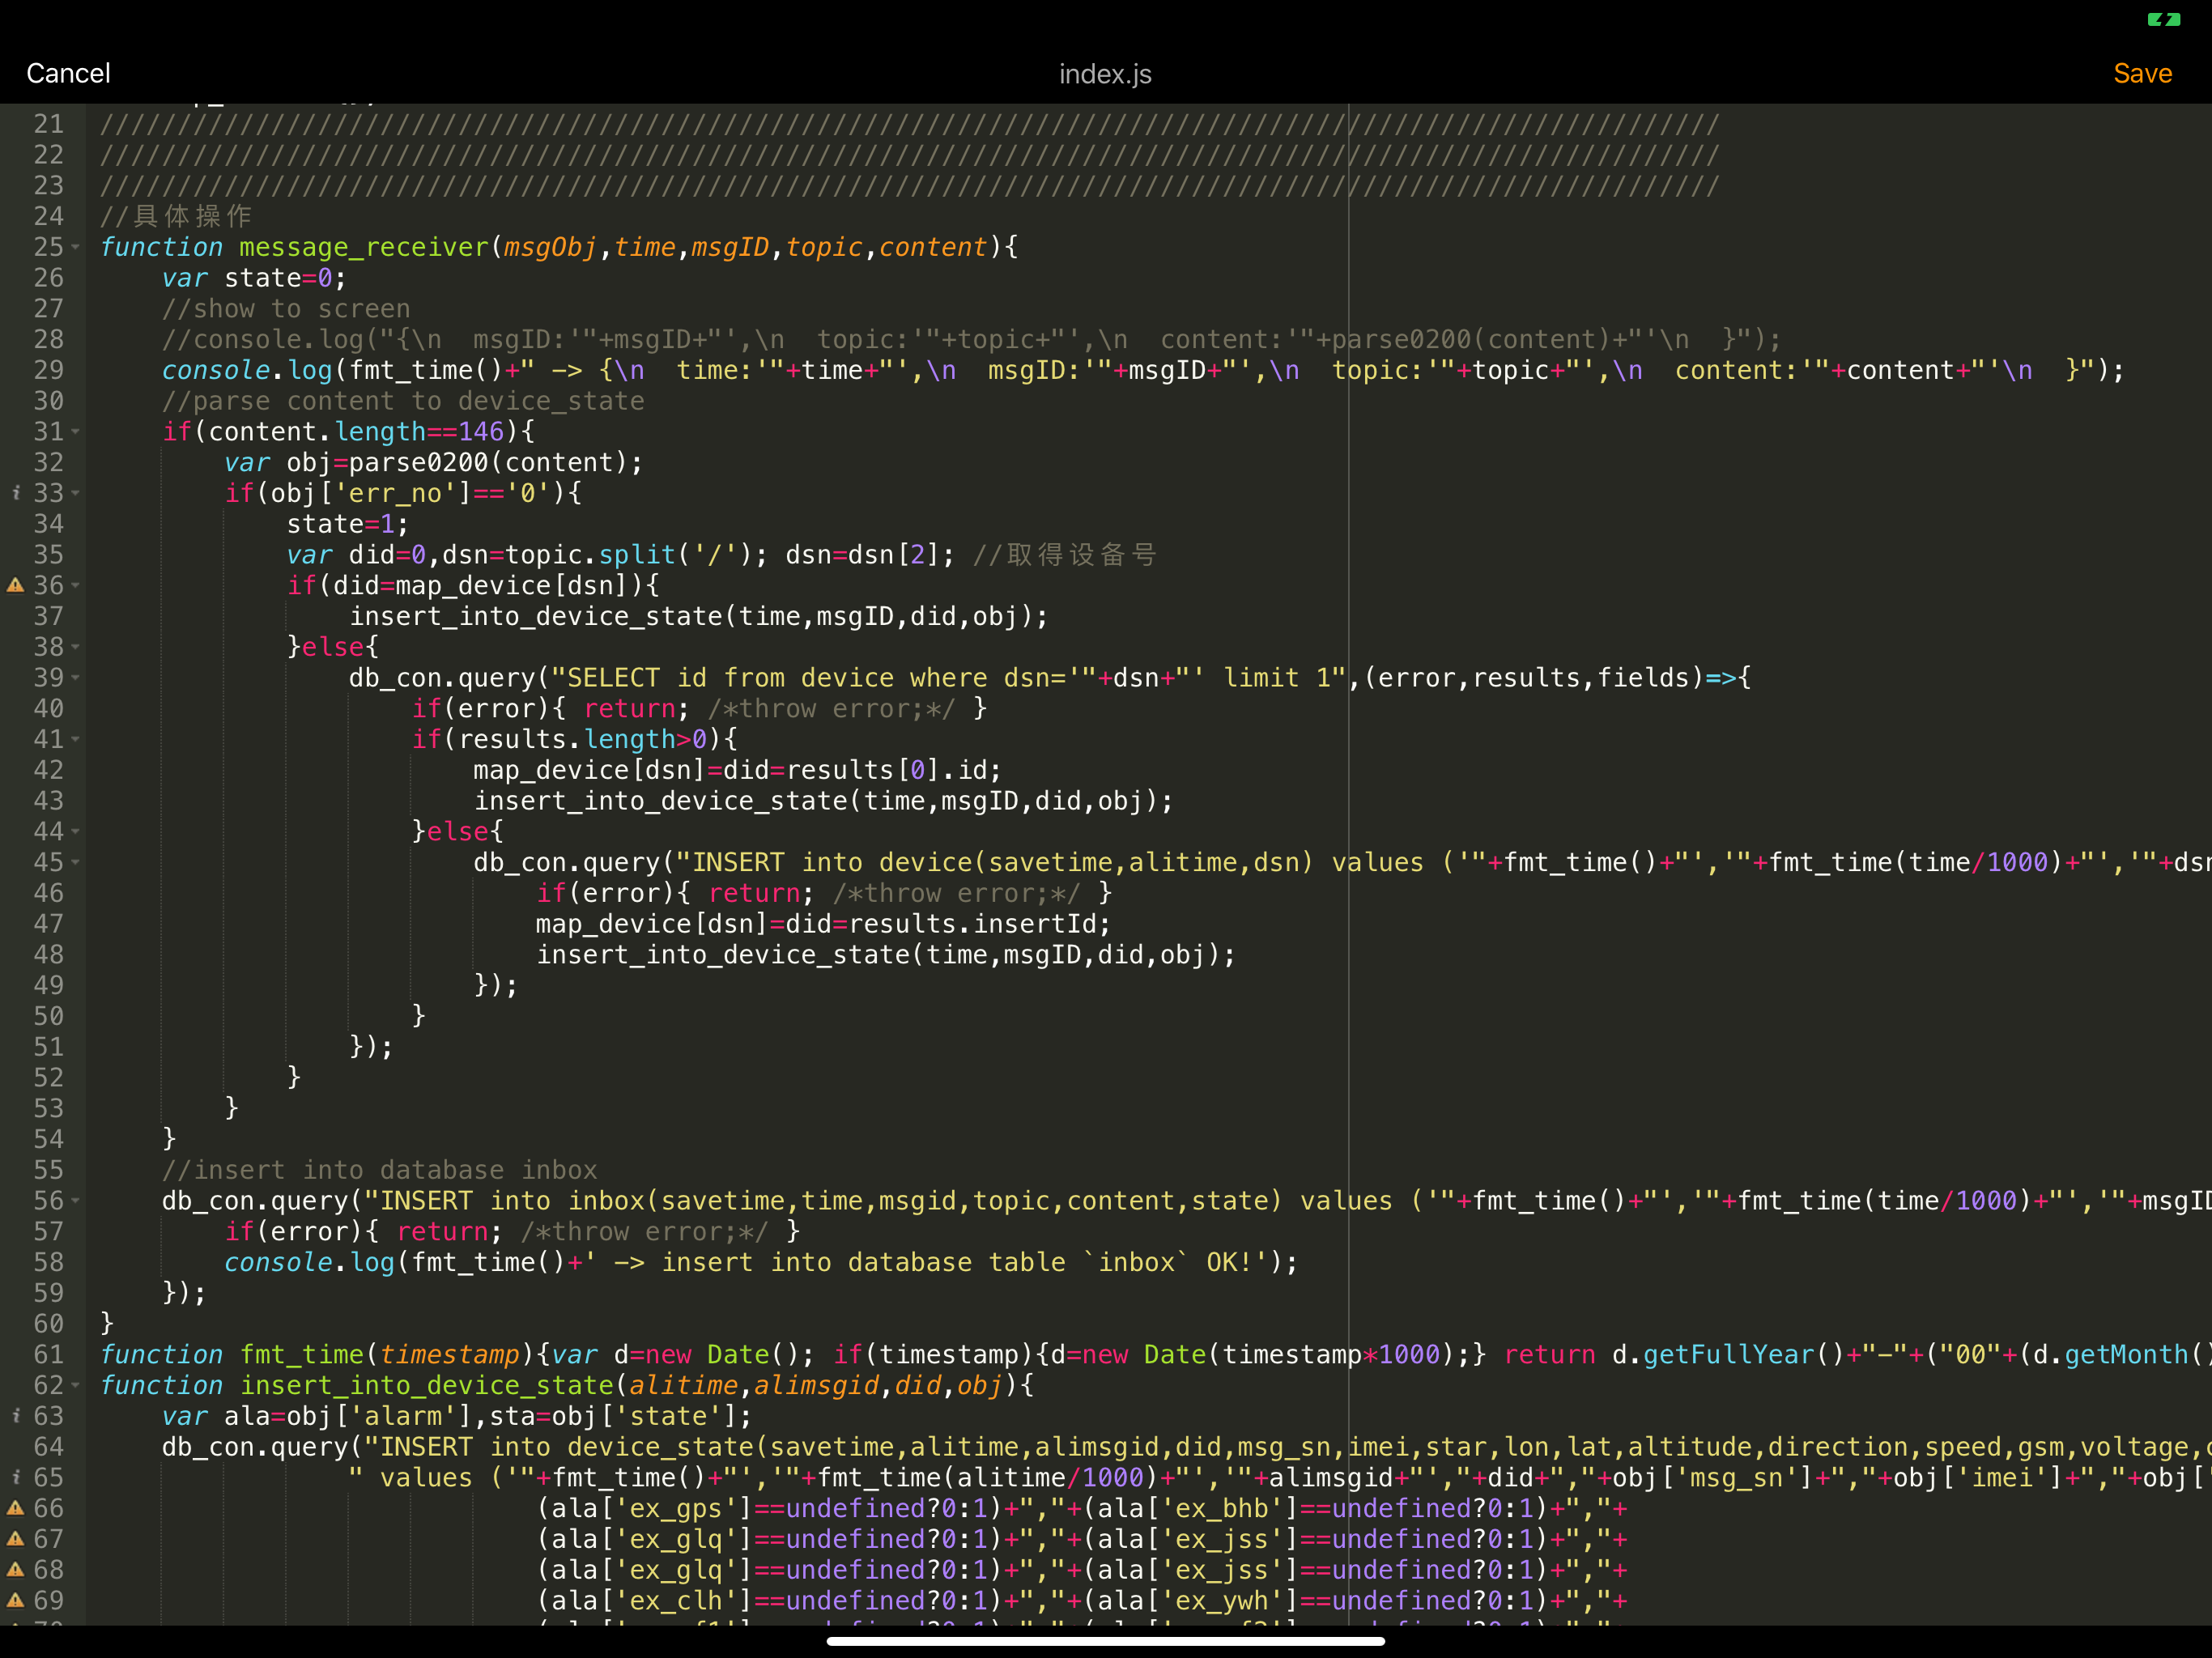Collapse the insert_into_device_state function at line 62
This screenshot has height=1658, width=2212.
tap(76, 1385)
